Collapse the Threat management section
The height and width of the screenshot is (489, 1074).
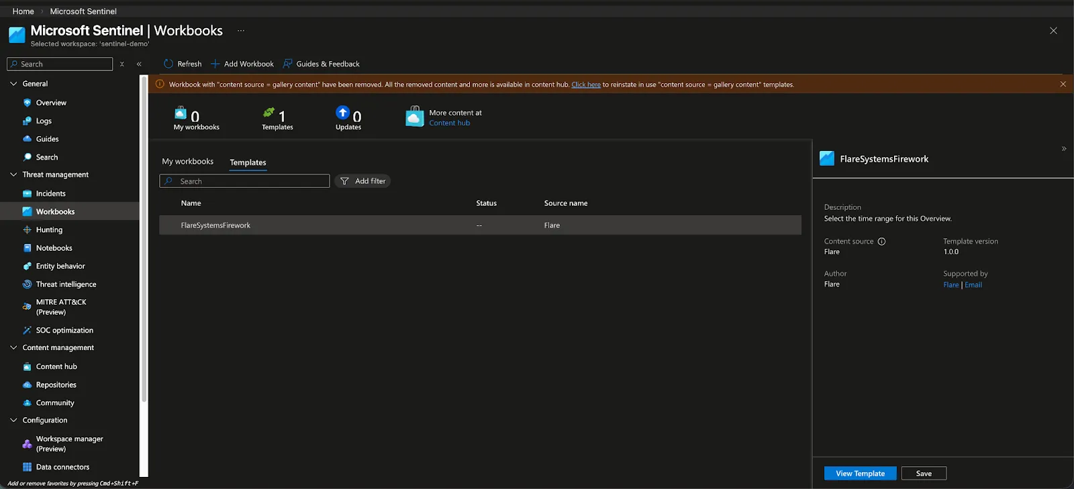coord(13,174)
